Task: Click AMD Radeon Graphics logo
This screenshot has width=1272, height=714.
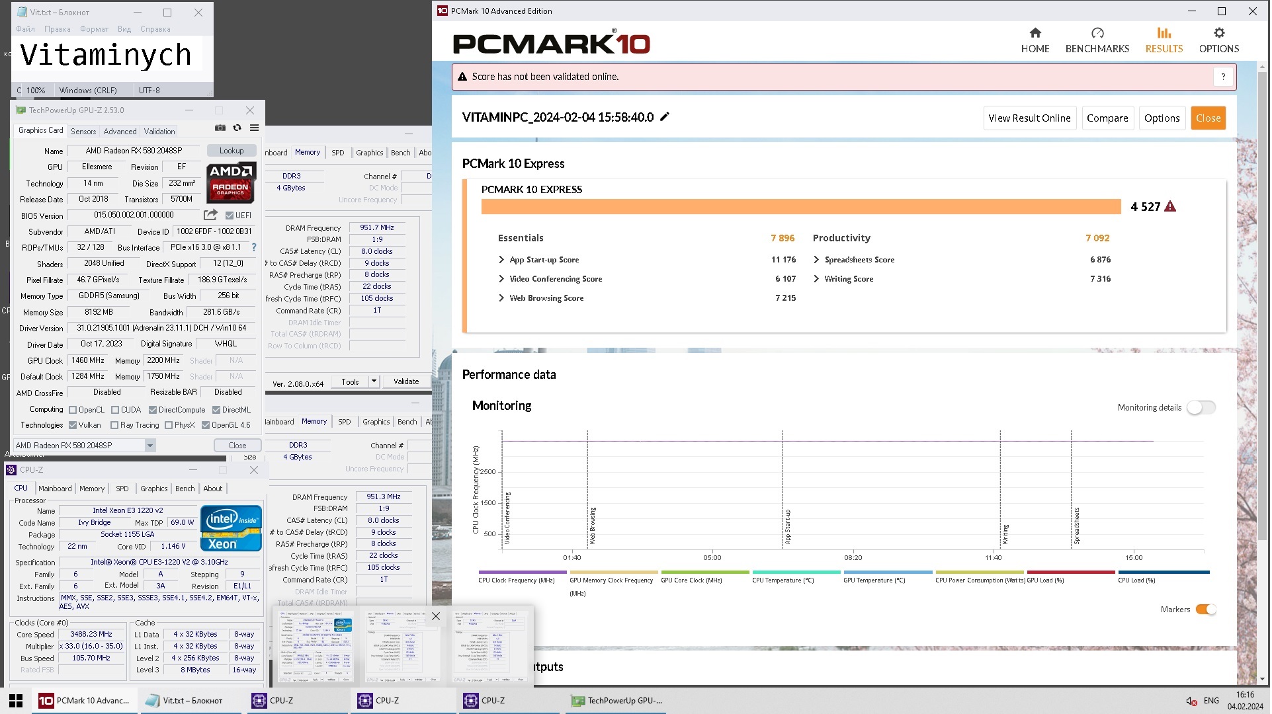Action: 231,182
